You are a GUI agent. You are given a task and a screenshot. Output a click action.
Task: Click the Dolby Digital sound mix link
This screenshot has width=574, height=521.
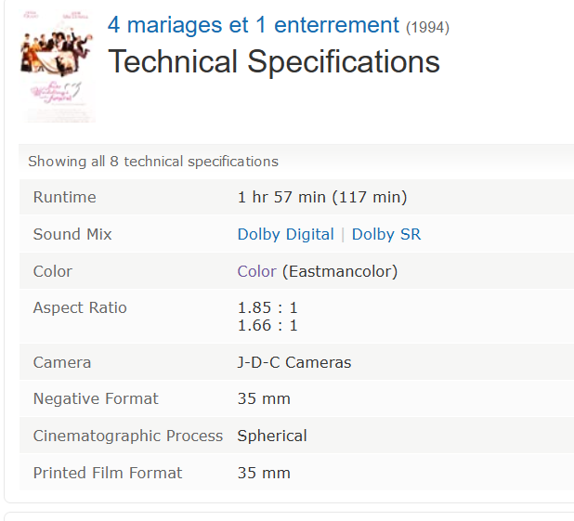pyautogui.click(x=285, y=234)
